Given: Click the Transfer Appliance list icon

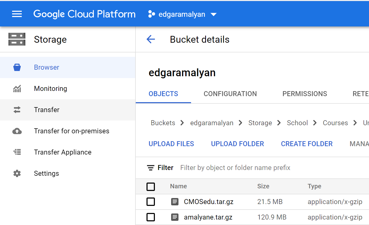Looking at the screenshot, I should tap(17, 152).
